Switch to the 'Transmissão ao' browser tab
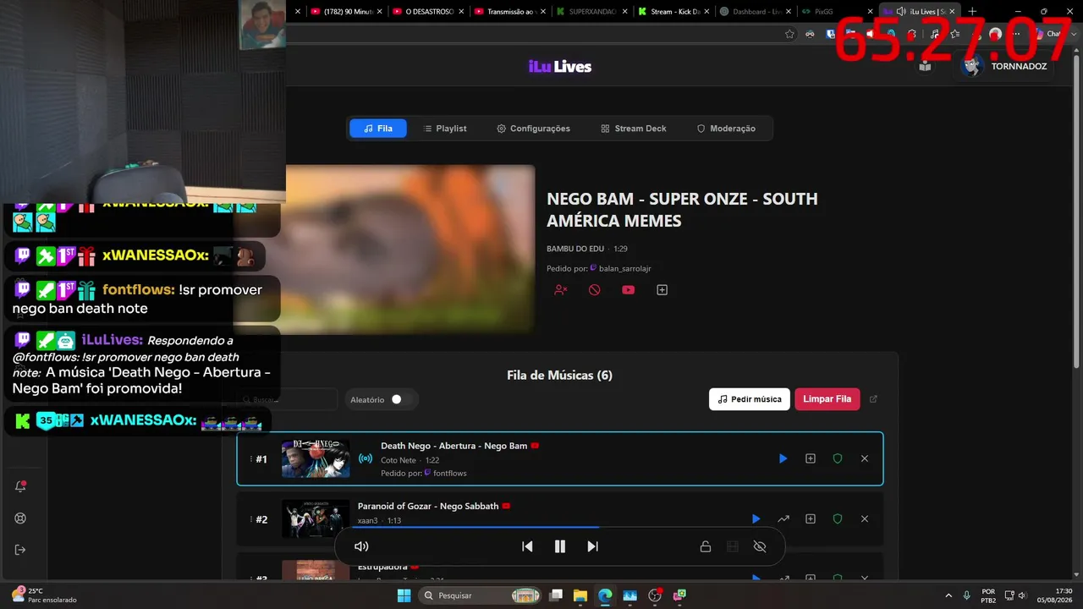This screenshot has width=1083, height=609. pos(509,12)
